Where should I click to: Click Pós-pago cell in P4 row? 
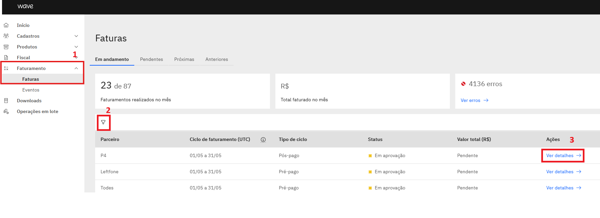(x=289, y=155)
